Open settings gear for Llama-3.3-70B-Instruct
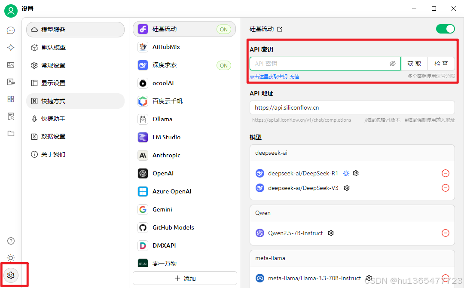 (x=369, y=278)
